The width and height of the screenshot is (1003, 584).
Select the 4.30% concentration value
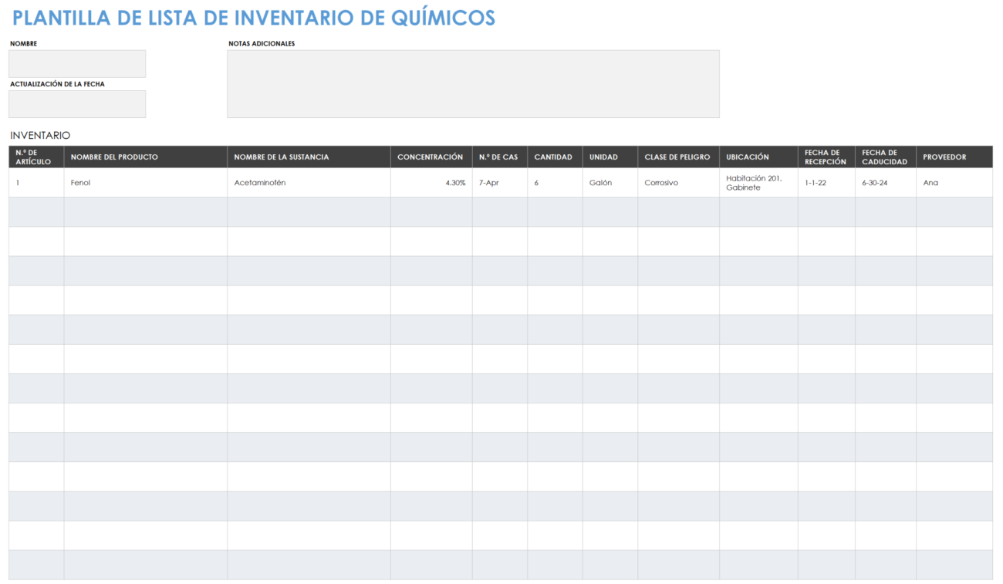[455, 183]
